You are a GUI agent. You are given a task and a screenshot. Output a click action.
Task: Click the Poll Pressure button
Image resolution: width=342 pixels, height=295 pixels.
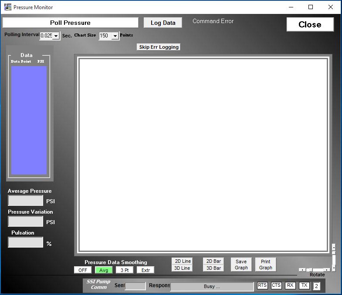[x=70, y=23]
